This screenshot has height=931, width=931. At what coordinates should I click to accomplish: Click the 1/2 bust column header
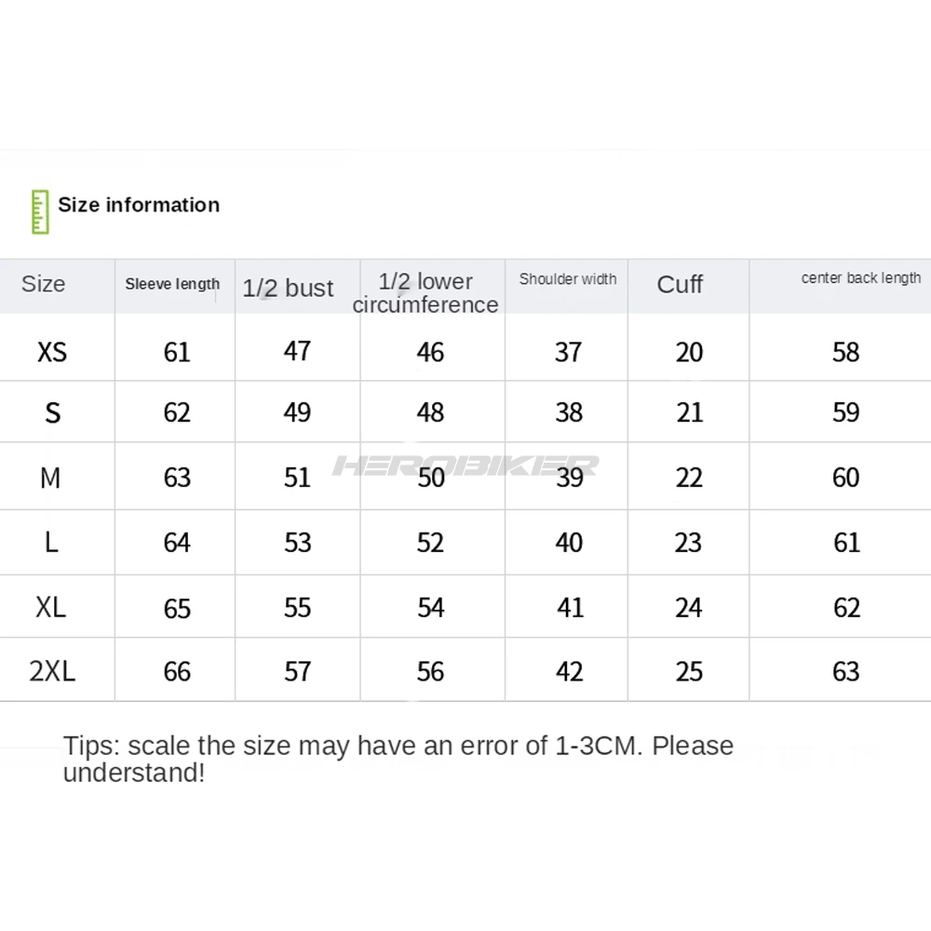click(x=288, y=288)
